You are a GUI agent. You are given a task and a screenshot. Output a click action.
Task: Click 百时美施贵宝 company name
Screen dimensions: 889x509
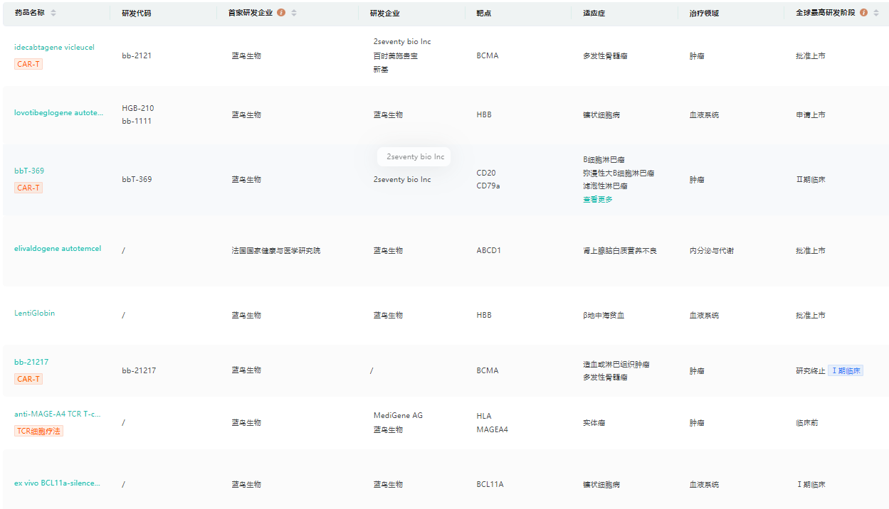(395, 55)
